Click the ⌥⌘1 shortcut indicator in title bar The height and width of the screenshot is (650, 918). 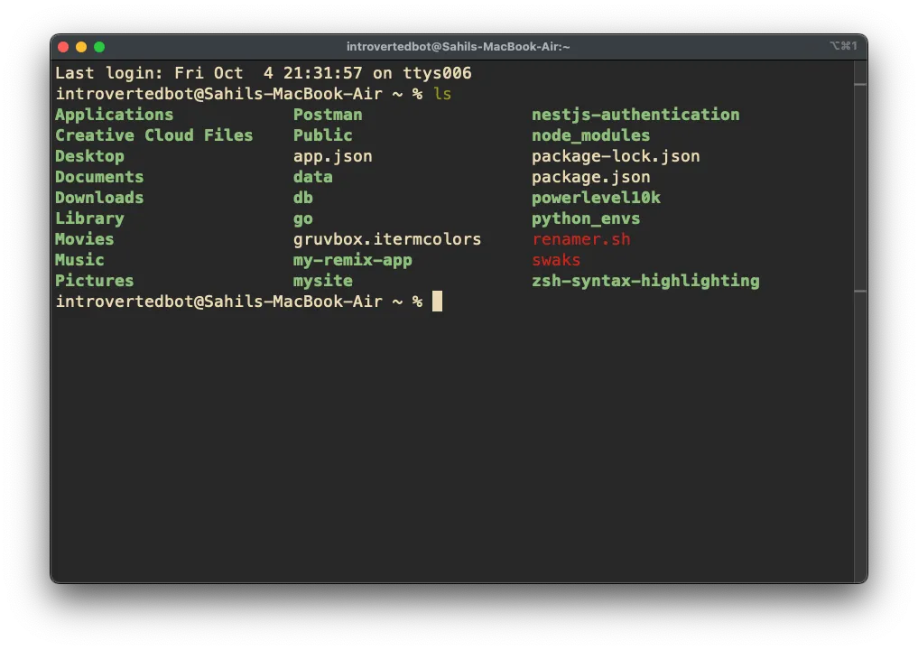click(x=843, y=46)
